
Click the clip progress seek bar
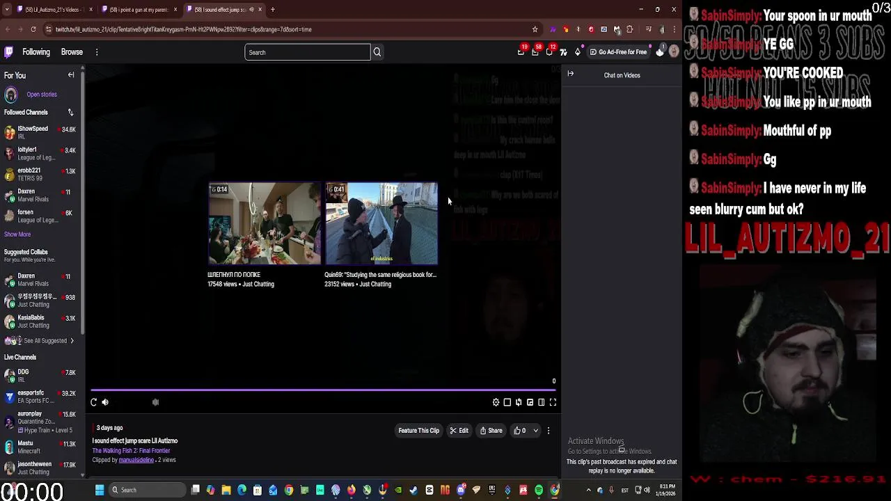(324, 390)
